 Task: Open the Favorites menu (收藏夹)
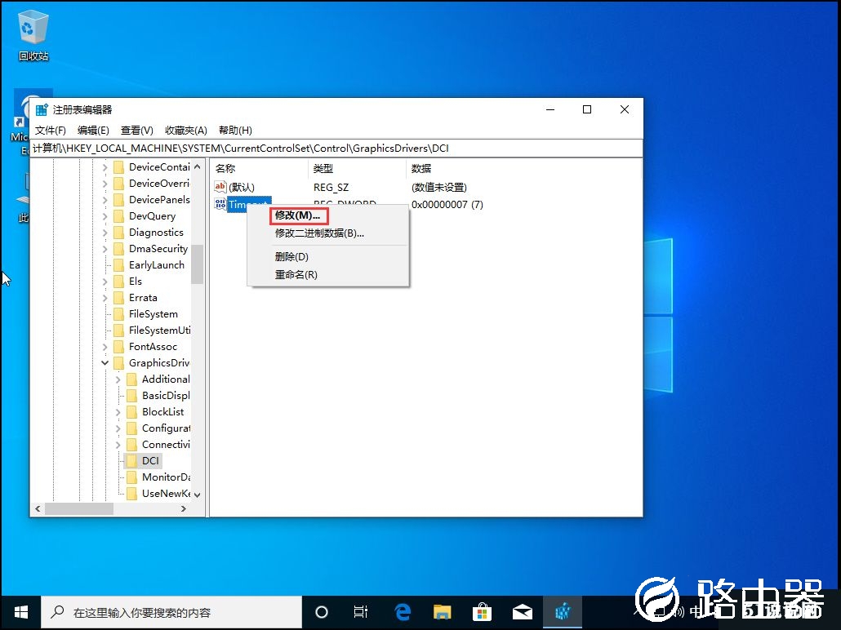coord(185,131)
